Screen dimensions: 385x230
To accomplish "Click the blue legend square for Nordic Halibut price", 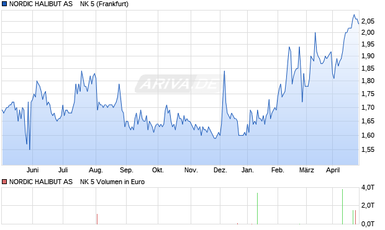I will pos(4,4).
